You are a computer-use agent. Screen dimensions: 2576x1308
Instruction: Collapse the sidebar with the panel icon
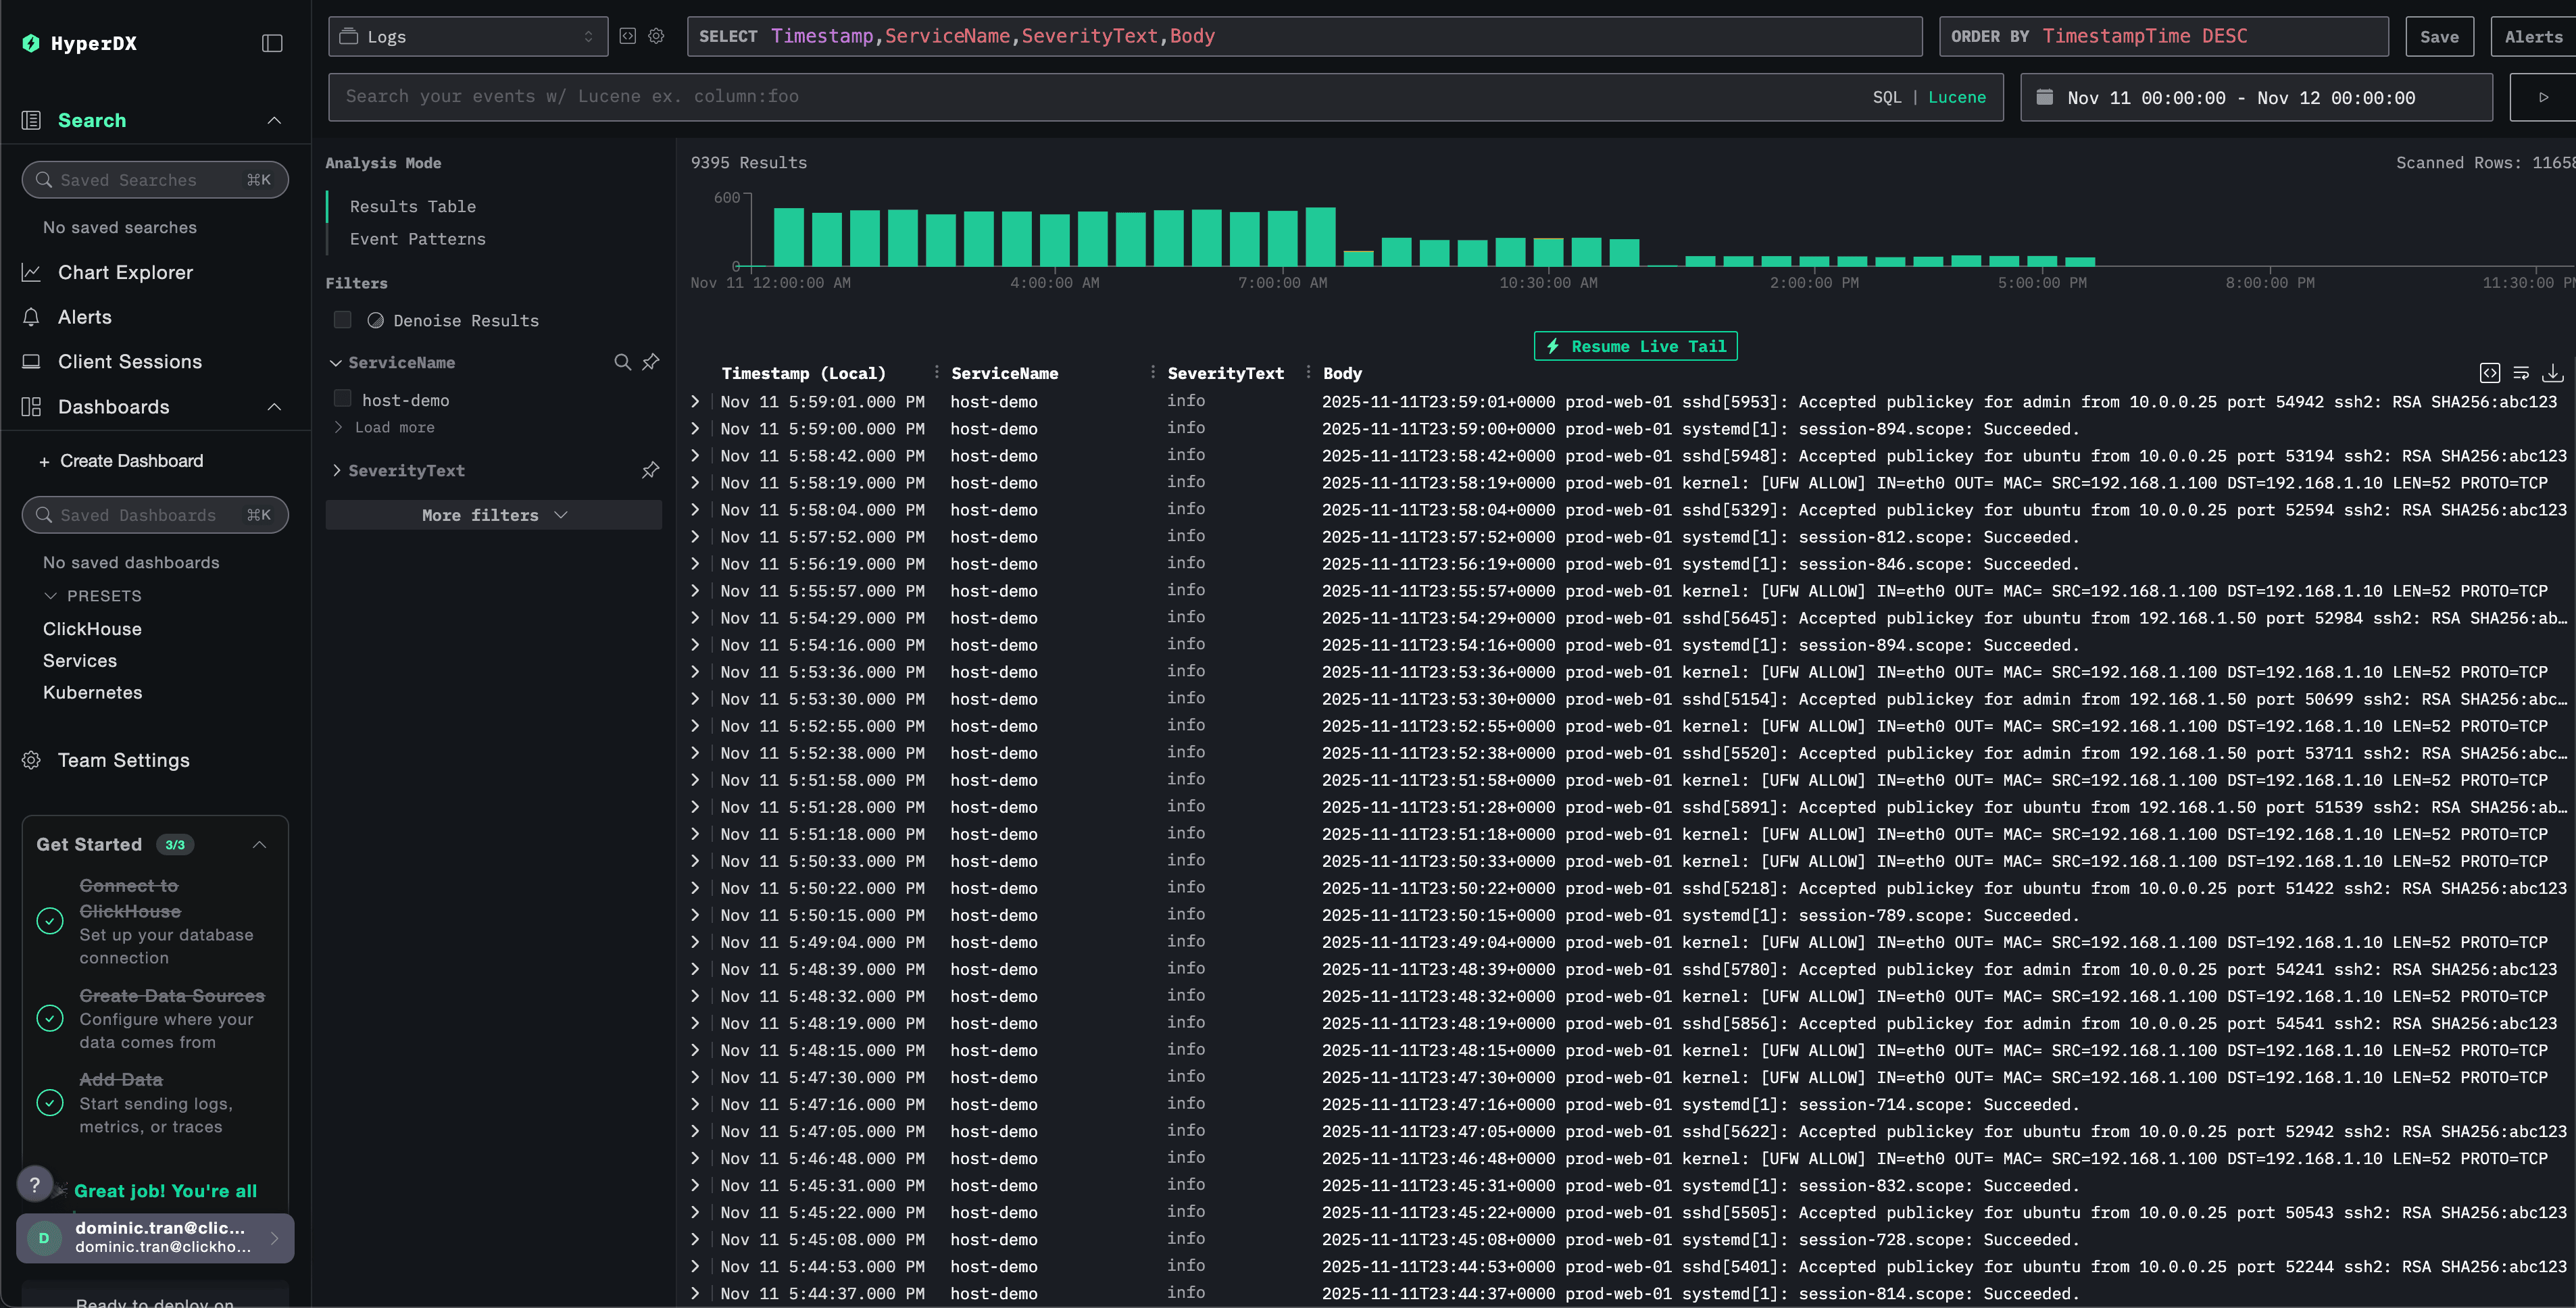click(x=272, y=43)
